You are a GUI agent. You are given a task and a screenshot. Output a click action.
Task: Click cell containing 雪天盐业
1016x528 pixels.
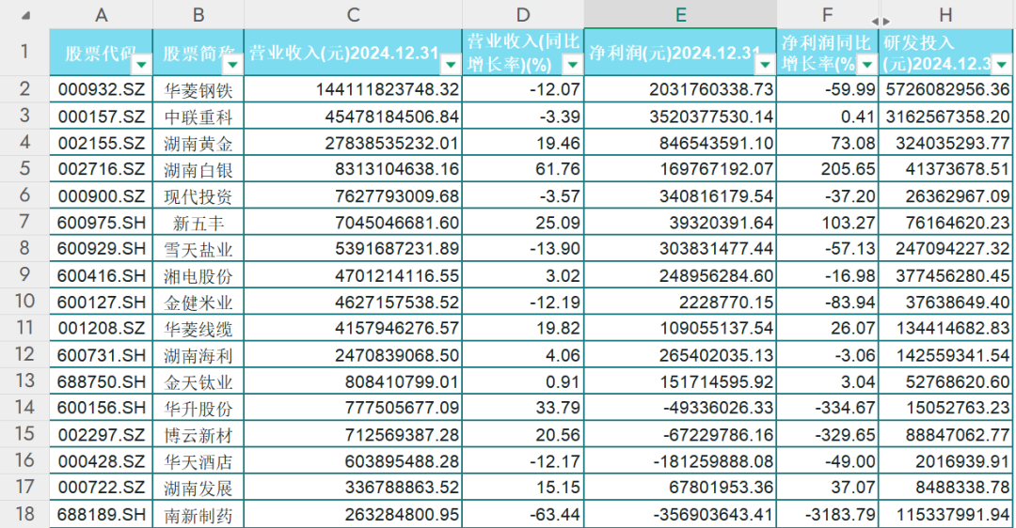pyautogui.click(x=198, y=249)
